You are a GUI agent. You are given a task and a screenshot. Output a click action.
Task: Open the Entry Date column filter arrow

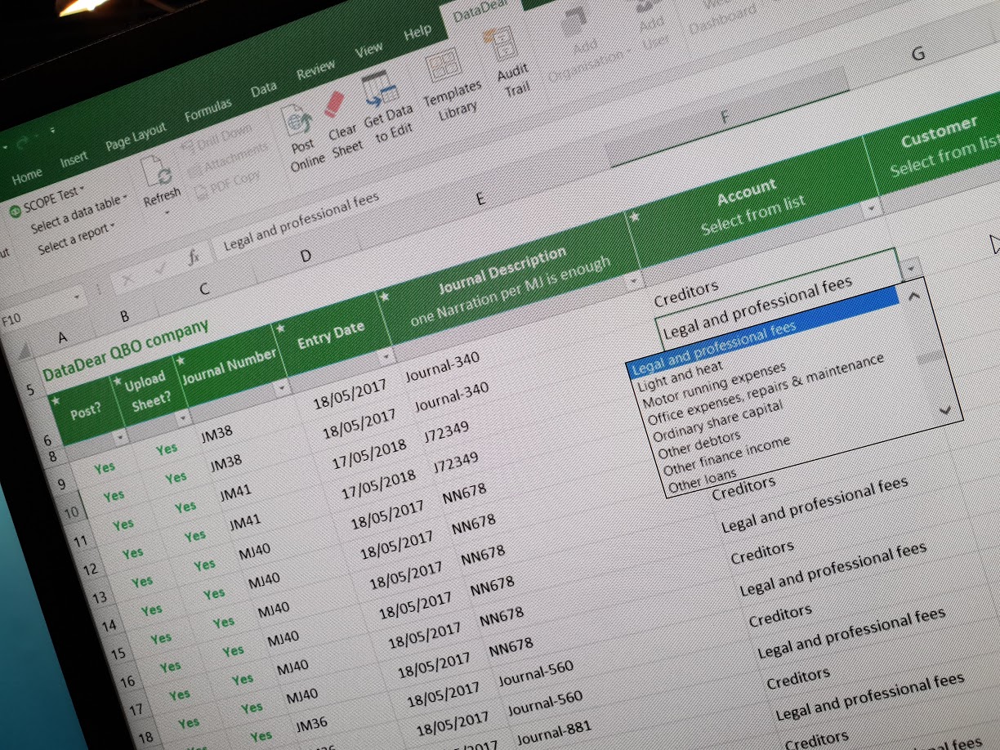[x=385, y=357]
